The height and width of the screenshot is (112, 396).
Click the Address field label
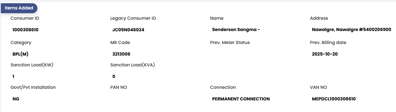pyautogui.click(x=319, y=18)
